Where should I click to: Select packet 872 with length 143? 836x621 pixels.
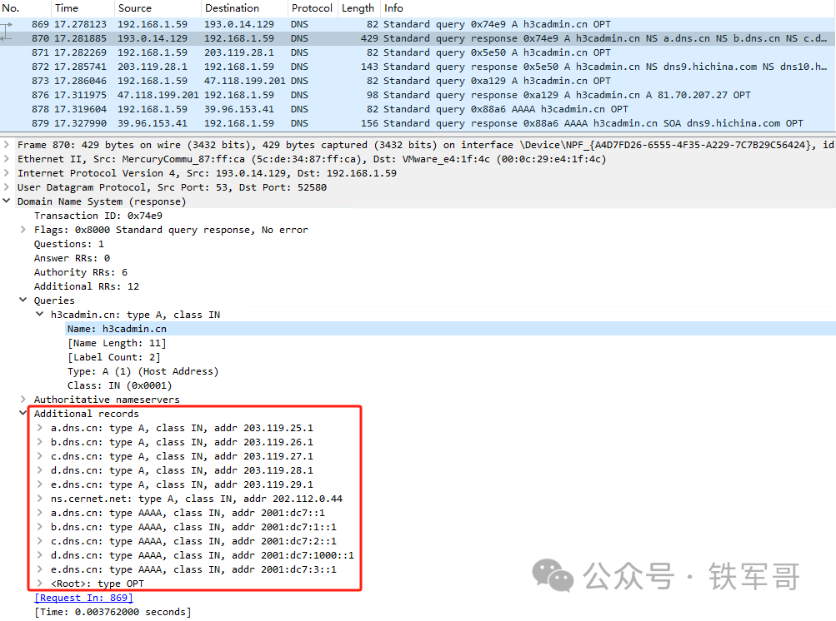pyautogui.click(x=418, y=67)
